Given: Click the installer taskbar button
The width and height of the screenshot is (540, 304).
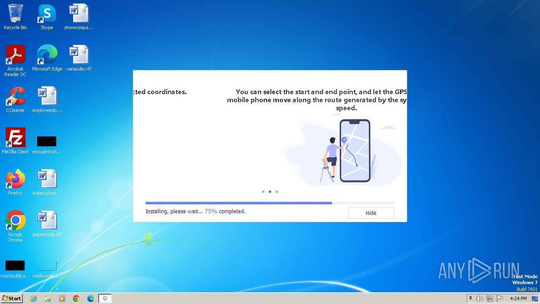Looking at the screenshot, I should point(105,299).
